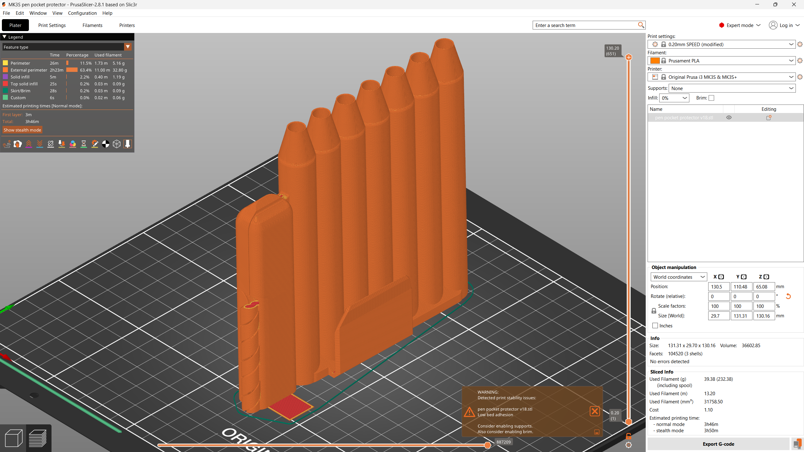Switch to 3D editor view cube icon
Image resolution: width=804 pixels, height=452 pixels.
point(14,438)
